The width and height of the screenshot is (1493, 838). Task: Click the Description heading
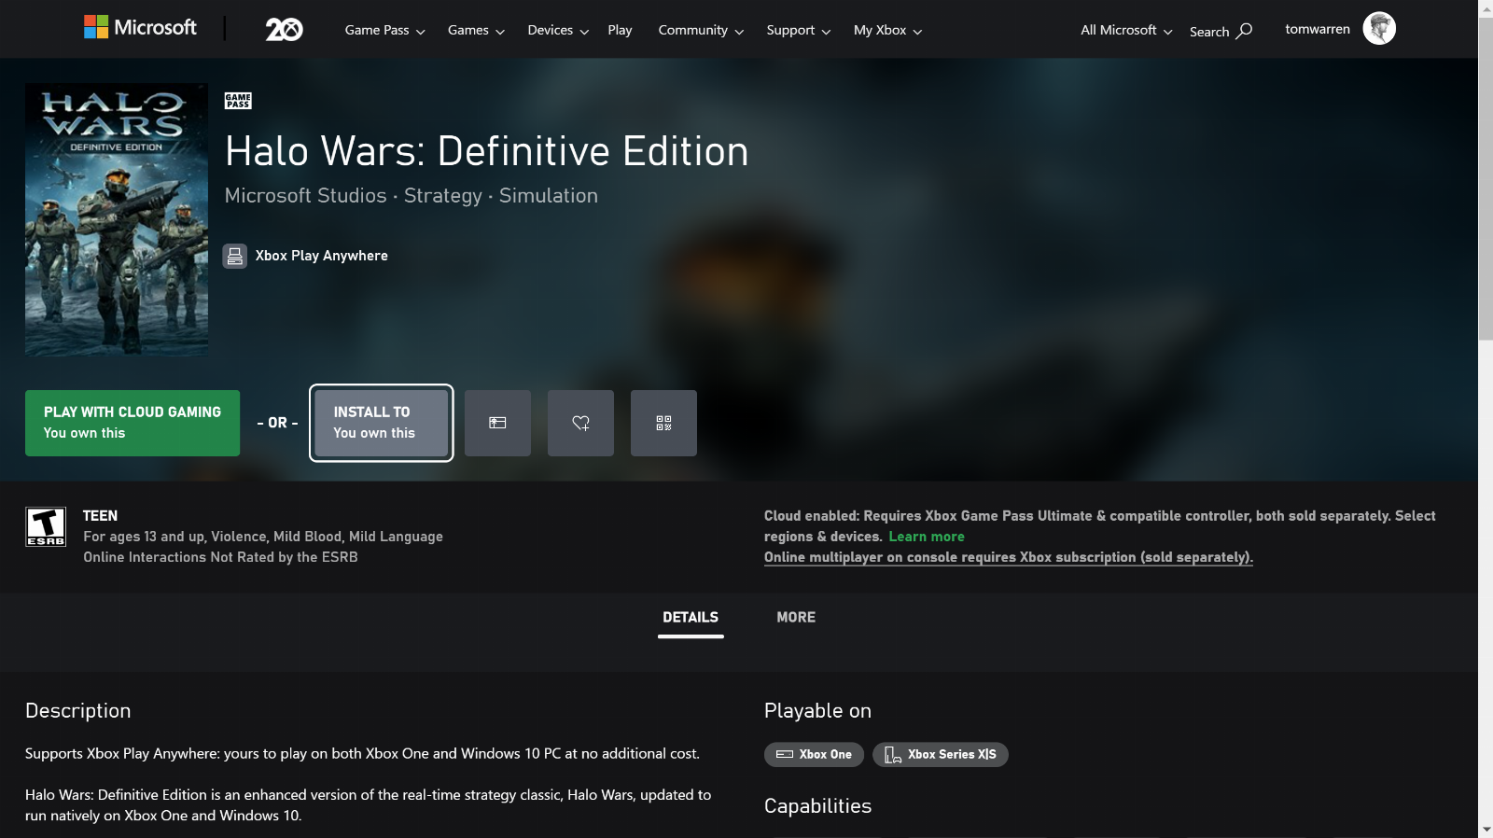point(78,711)
